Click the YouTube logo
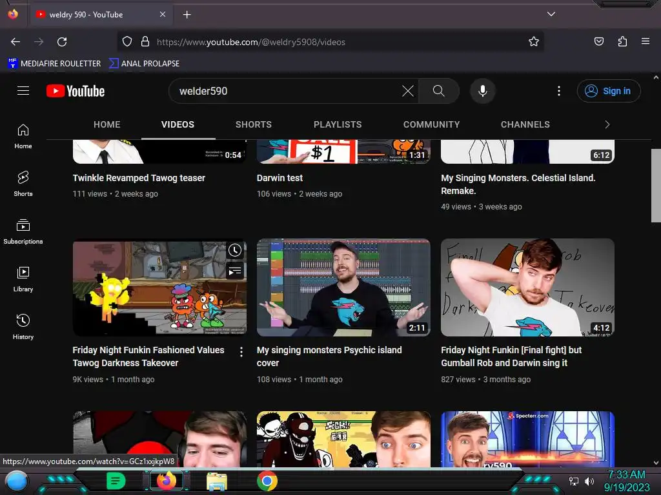 76,91
